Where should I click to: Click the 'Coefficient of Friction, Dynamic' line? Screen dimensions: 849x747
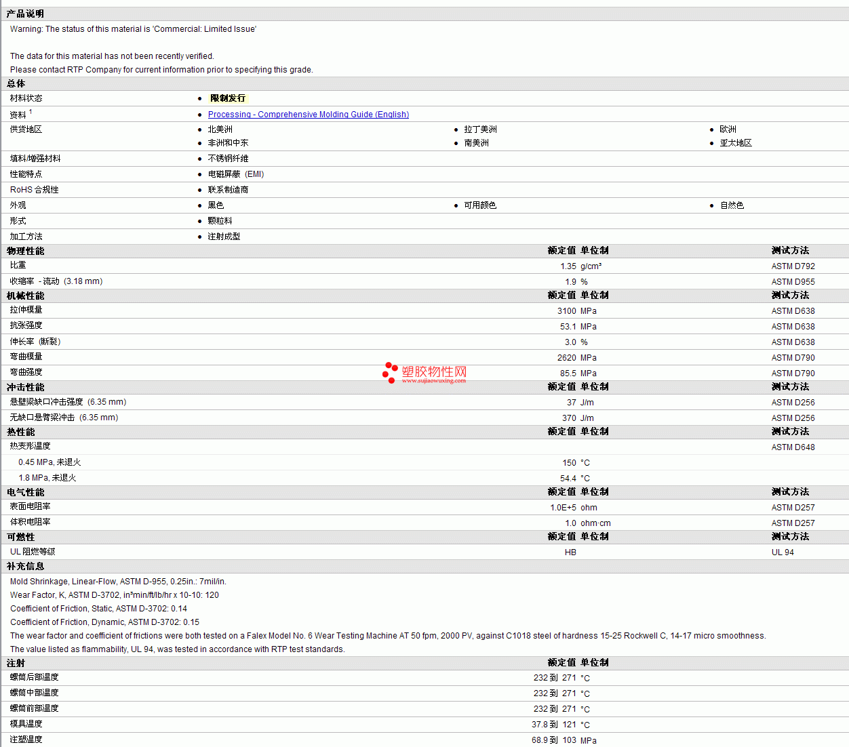104,622
